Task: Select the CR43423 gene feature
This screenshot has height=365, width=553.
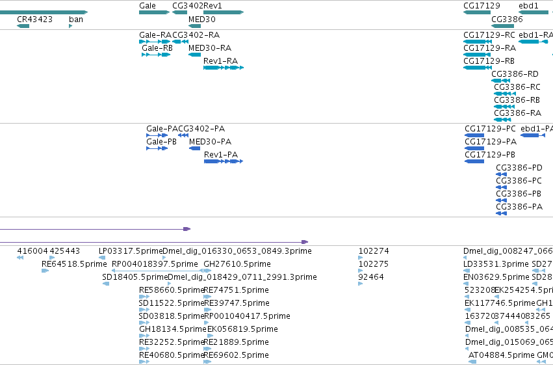Action: (x=23, y=26)
